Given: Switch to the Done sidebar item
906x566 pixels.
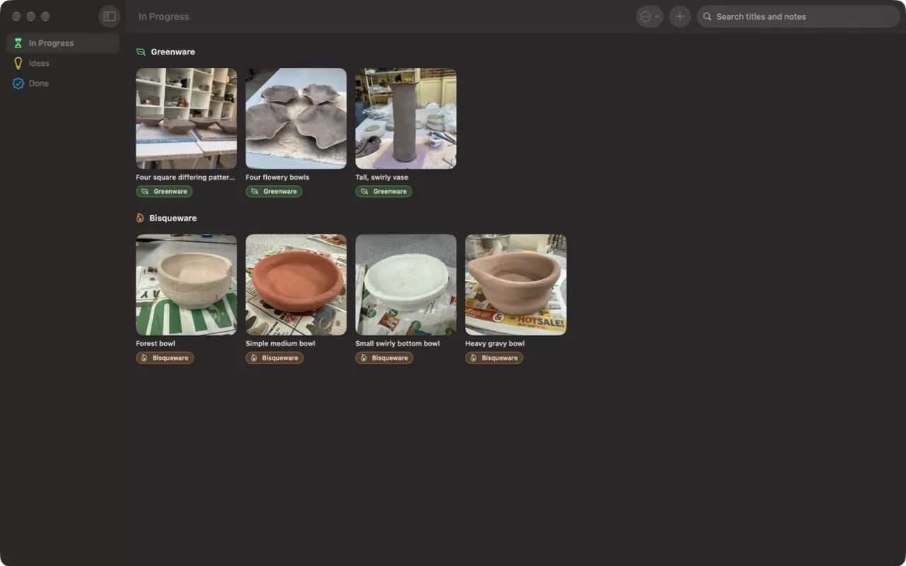Looking at the screenshot, I should click(x=63, y=83).
